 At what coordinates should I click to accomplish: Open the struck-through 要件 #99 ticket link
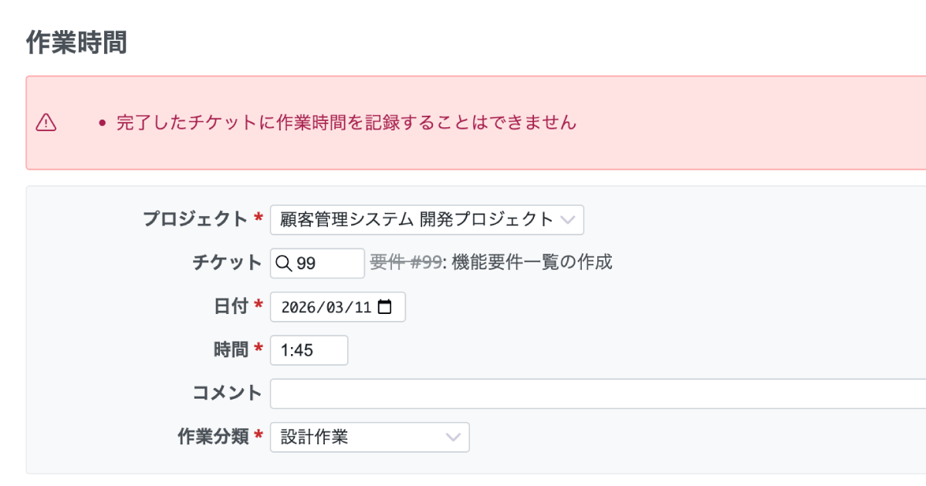coord(405,262)
